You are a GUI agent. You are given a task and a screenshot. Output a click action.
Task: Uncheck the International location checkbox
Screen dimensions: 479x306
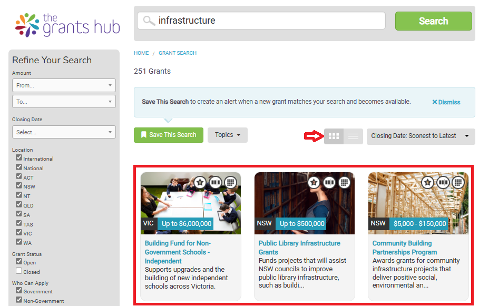[19, 158]
